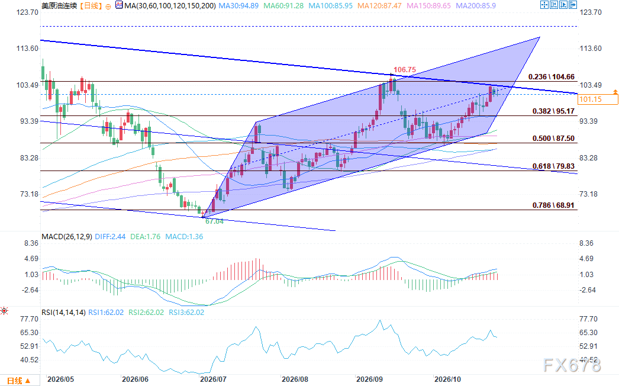Click the crosshair cursor icon in the top-right toolbar
Screen dimensions: 619x386
tap(544, 5)
